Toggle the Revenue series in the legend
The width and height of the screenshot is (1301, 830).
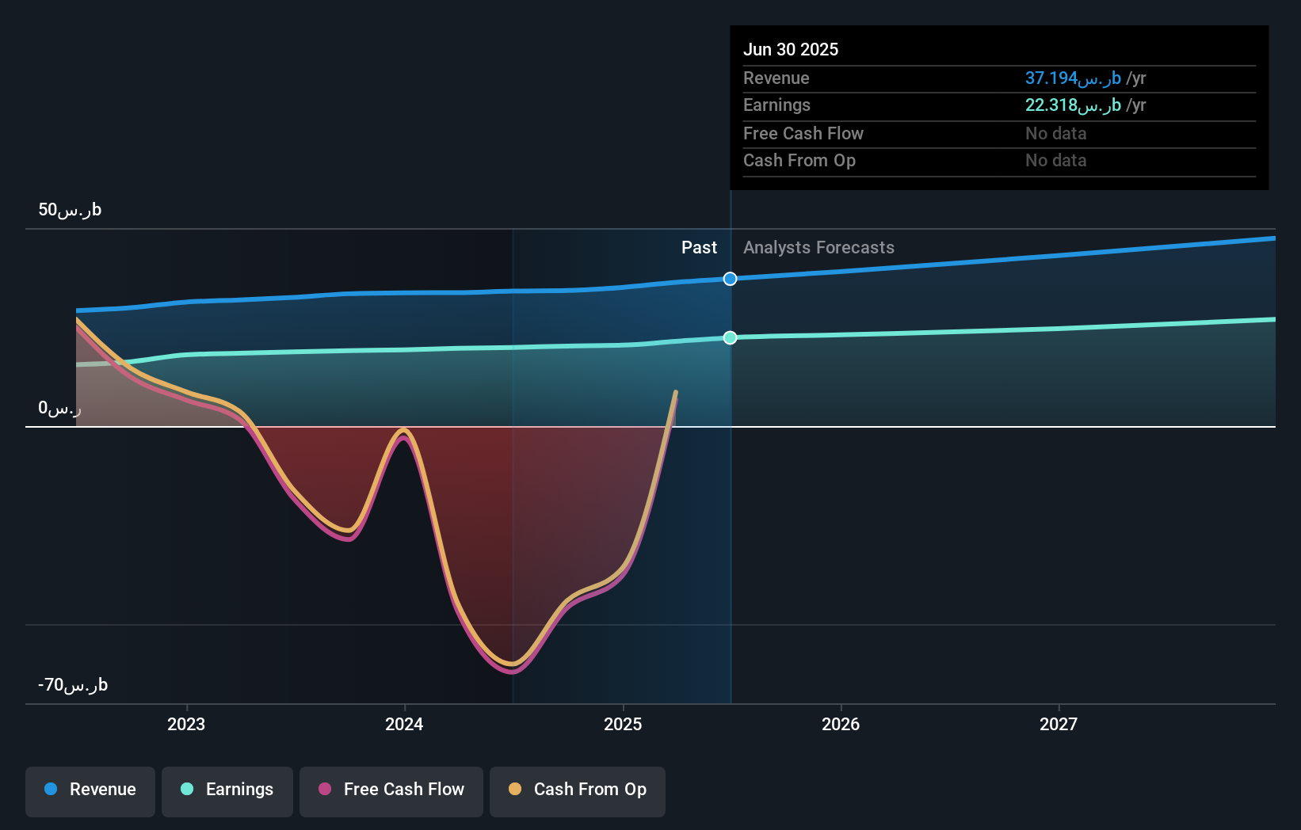click(x=90, y=791)
